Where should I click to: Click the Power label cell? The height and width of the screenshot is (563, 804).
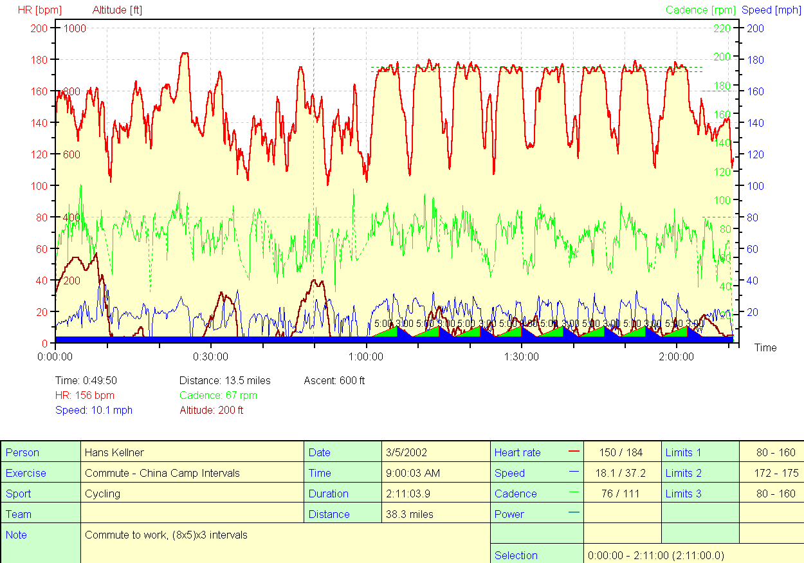(536, 514)
